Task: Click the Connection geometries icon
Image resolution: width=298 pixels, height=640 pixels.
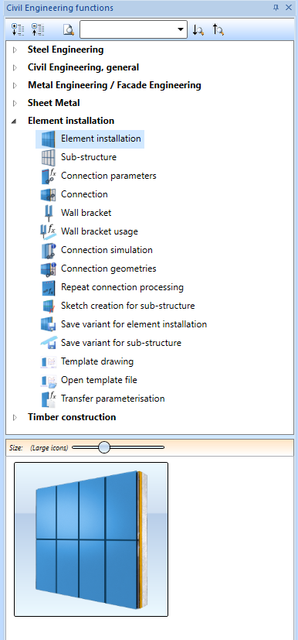Action: [x=48, y=269]
